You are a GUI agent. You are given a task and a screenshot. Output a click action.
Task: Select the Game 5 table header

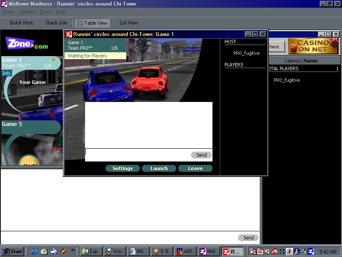click(31, 127)
